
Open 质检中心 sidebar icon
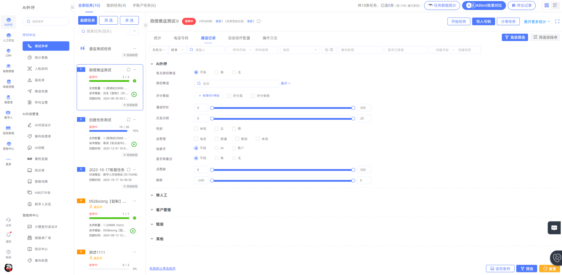[x=8, y=146]
